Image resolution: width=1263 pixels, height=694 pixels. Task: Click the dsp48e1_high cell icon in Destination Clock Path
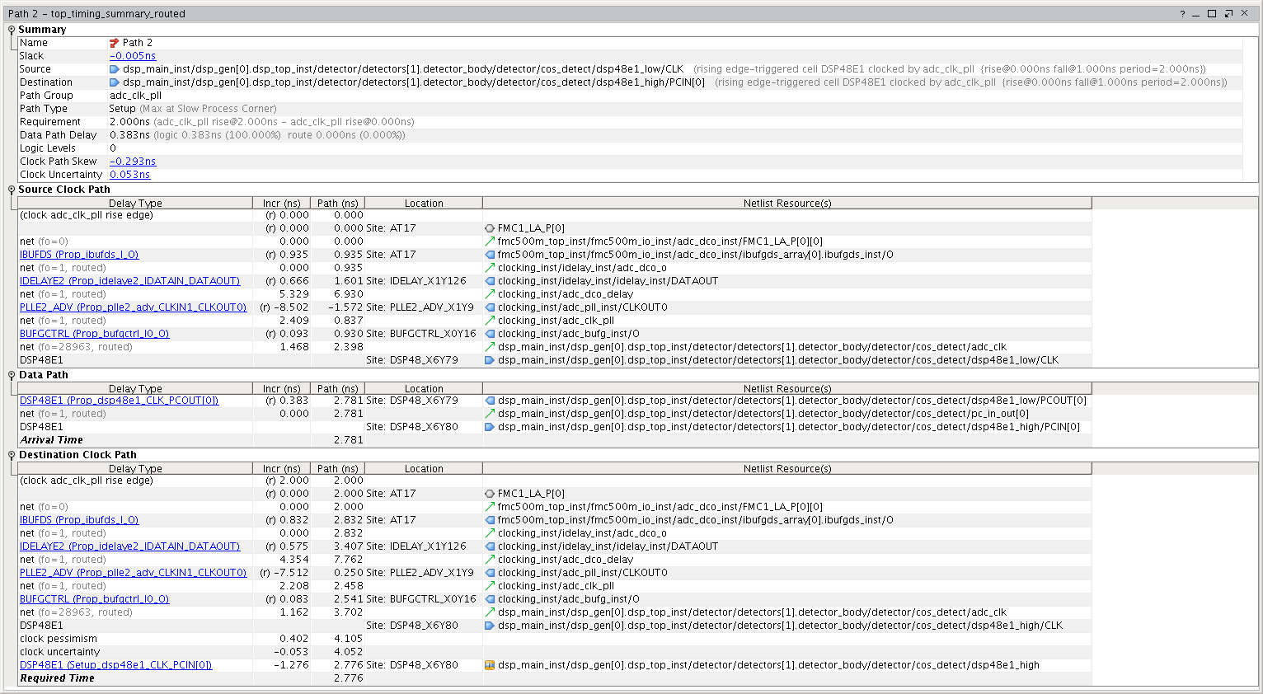(x=490, y=665)
